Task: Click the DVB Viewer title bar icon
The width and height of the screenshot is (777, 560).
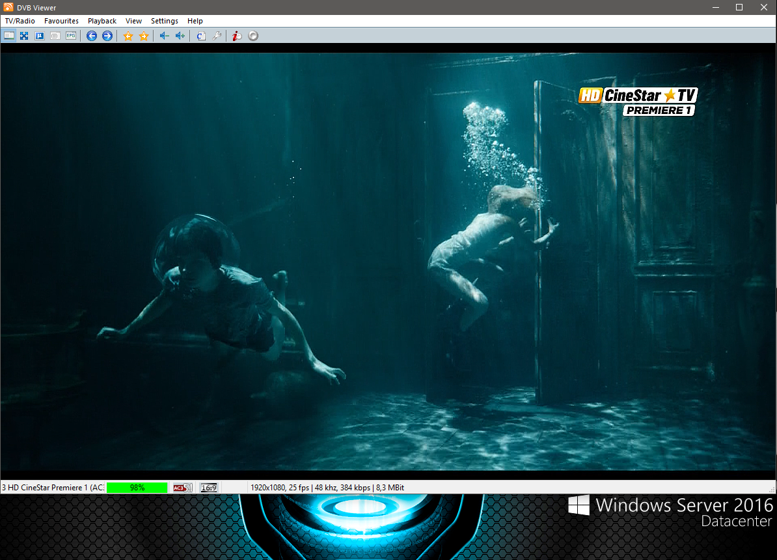Action: [x=8, y=7]
